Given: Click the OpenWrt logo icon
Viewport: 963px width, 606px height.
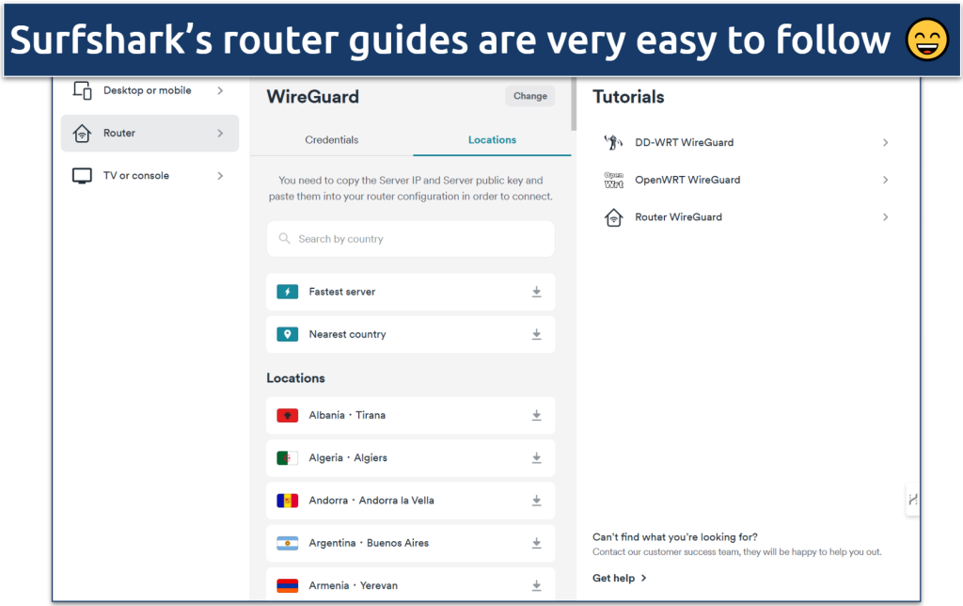Looking at the screenshot, I should 613,180.
